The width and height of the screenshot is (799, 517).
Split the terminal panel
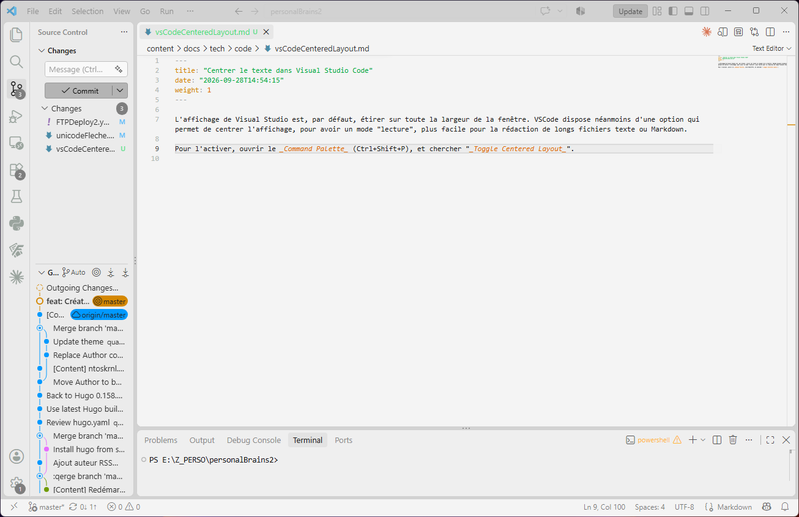pos(717,440)
